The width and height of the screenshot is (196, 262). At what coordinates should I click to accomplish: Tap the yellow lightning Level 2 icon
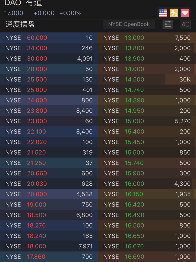click(x=174, y=13)
